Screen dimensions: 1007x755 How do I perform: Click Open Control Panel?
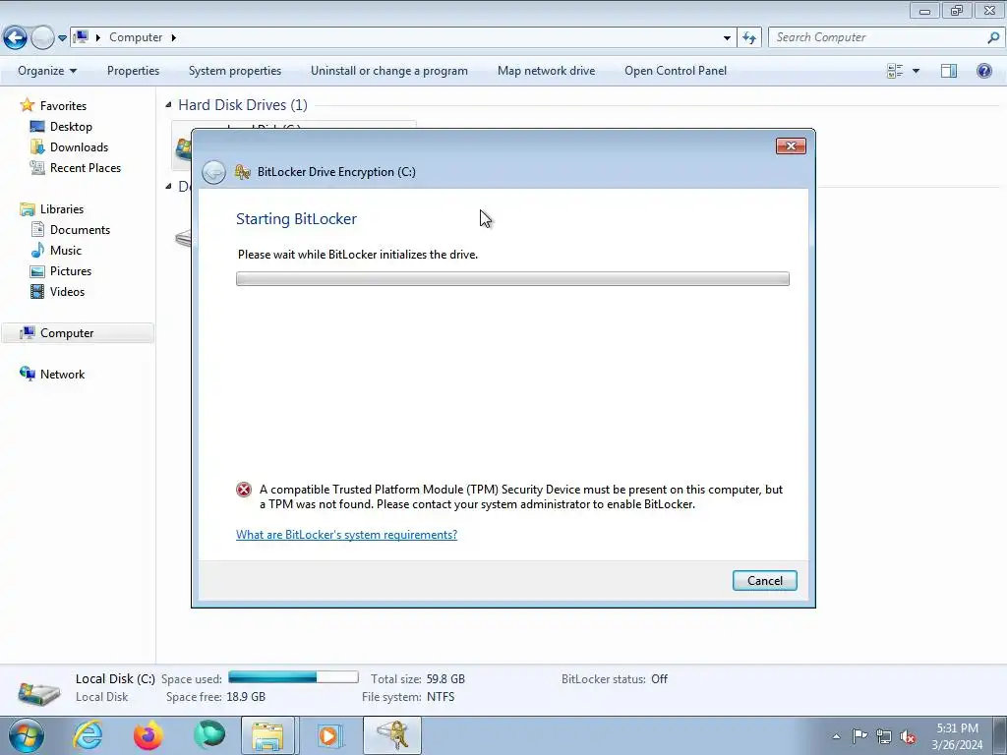tap(676, 71)
